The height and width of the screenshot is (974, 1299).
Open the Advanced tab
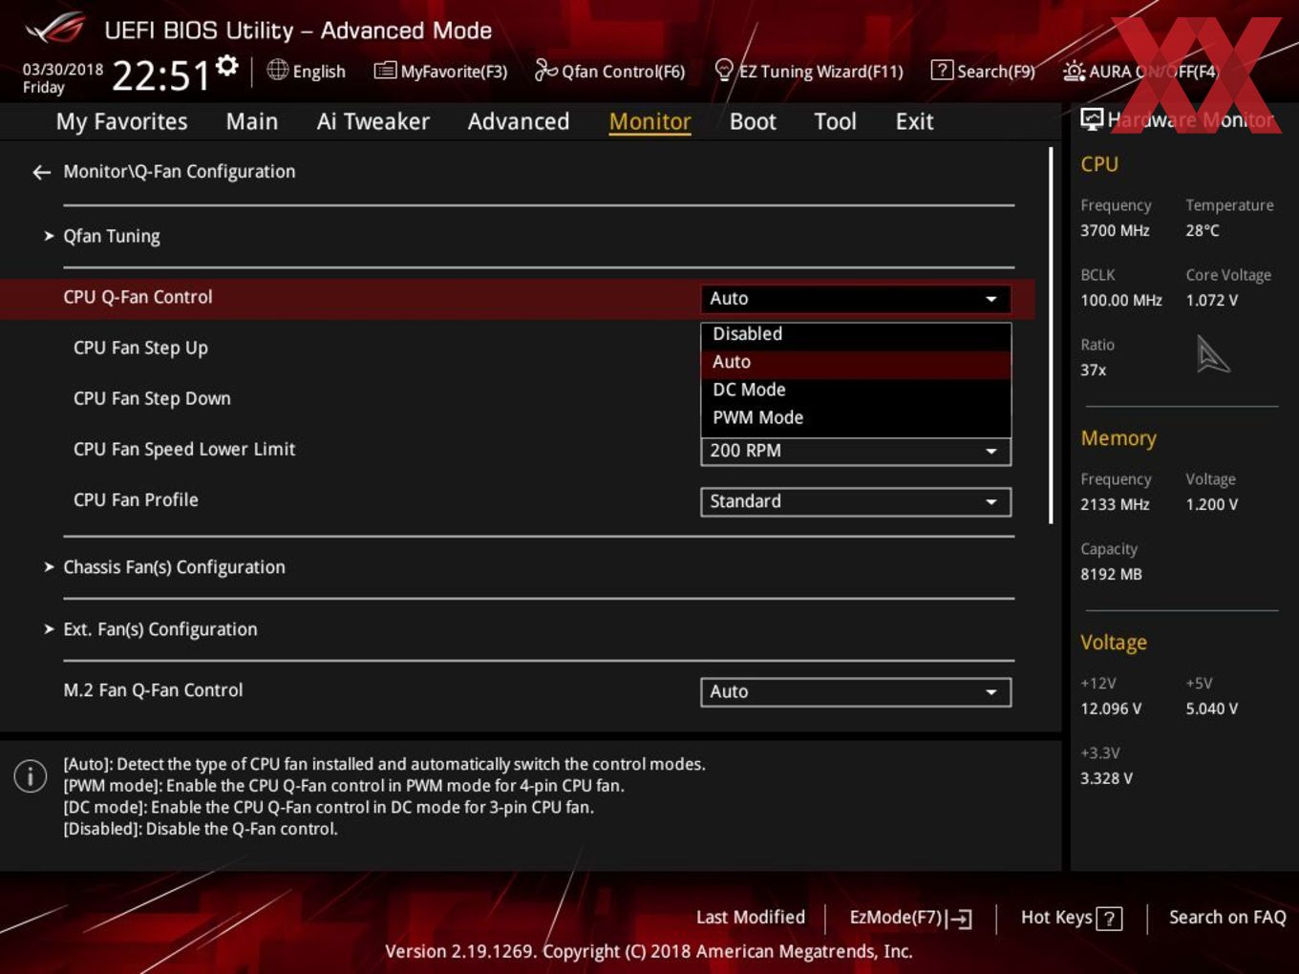pos(519,121)
